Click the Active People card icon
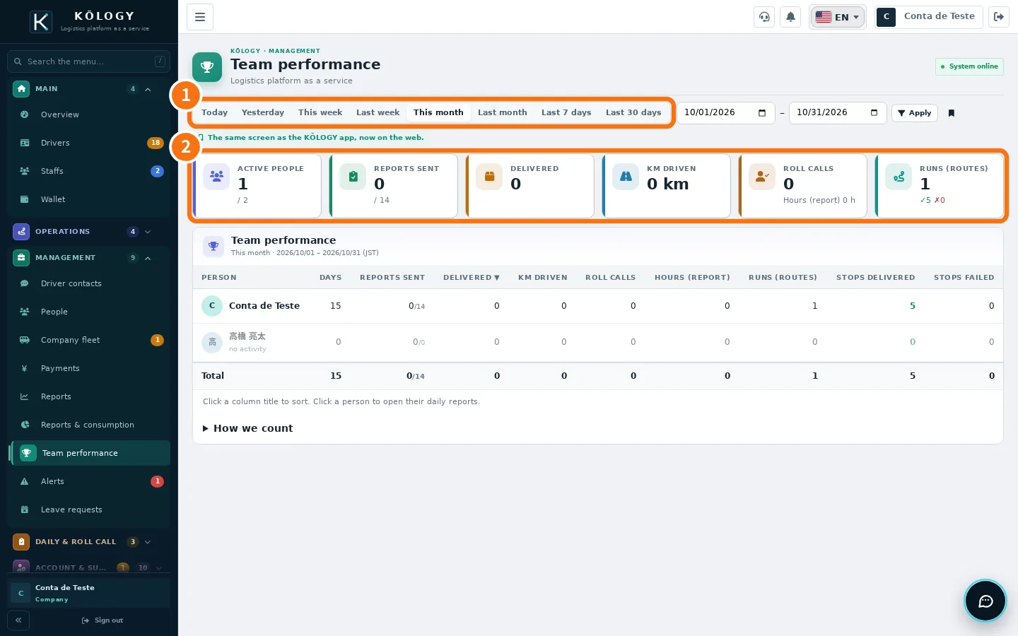1018x636 pixels. coord(216,176)
